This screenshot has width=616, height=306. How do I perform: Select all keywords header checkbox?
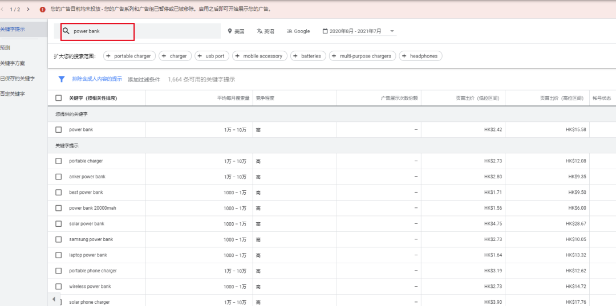(x=59, y=98)
